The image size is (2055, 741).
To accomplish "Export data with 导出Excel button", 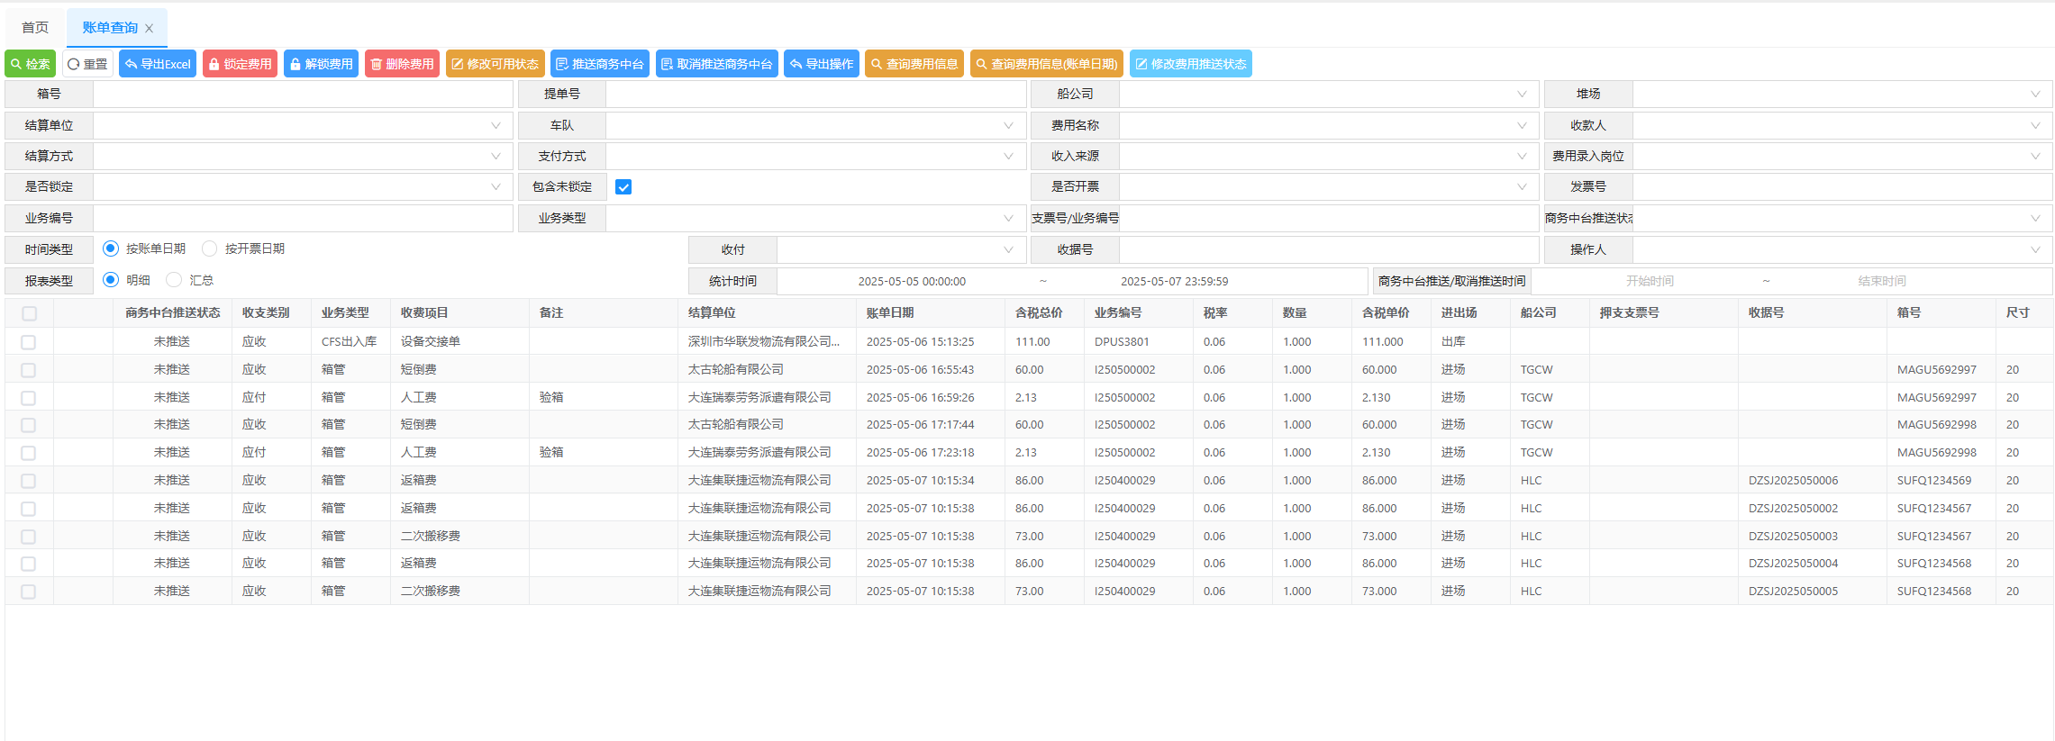I will 158,64.
